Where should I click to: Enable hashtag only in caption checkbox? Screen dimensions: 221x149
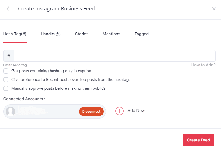pos(6,71)
